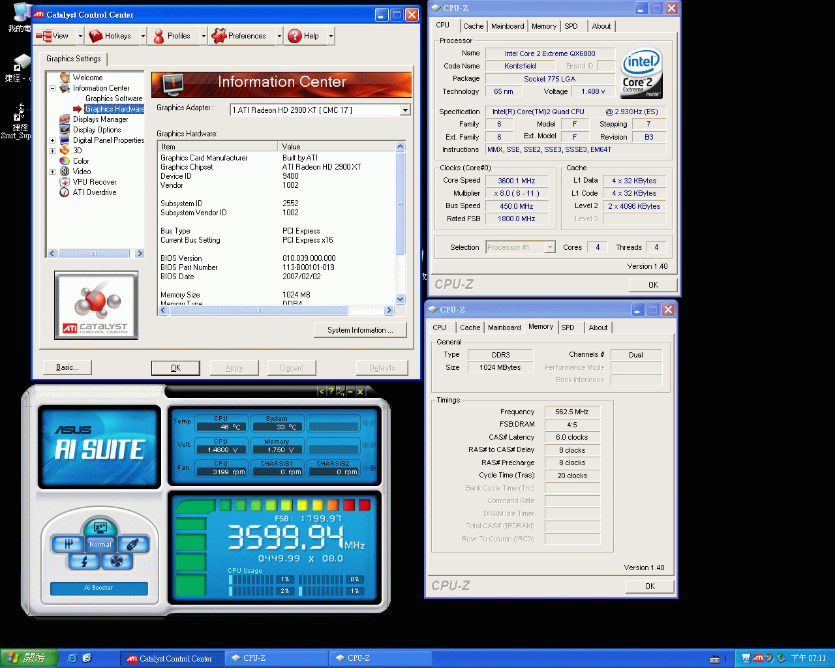The width and height of the screenshot is (835, 668).
Task: Click the hardware list scroll-down arrow
Action: pos(401,299)
